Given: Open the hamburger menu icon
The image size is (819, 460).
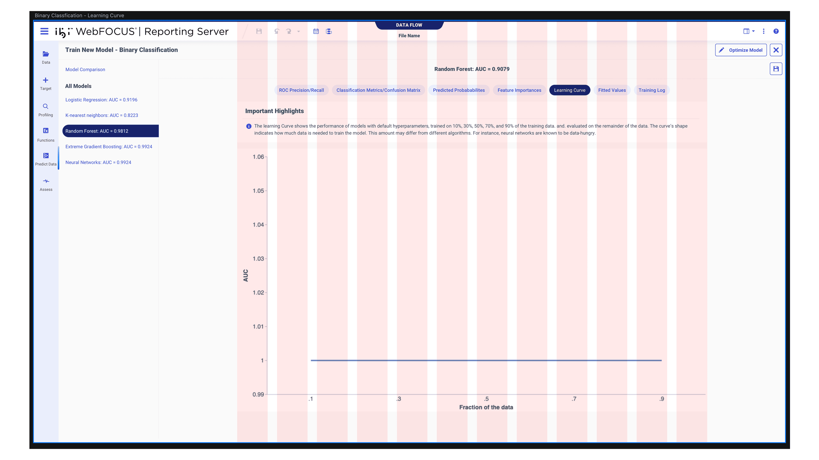Looking at the screenshot, I should [x=44, y=31].
